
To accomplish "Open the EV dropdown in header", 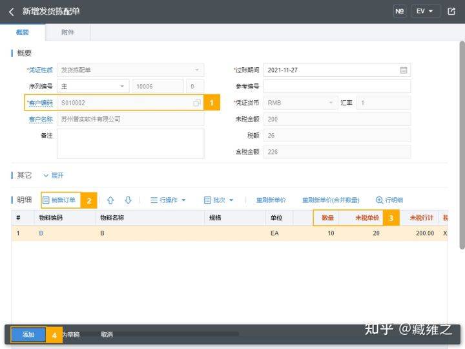I will click(424, 12).
